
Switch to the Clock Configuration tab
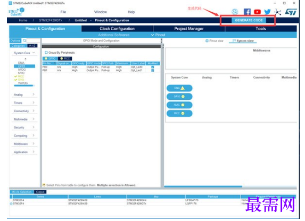(117, 29)
